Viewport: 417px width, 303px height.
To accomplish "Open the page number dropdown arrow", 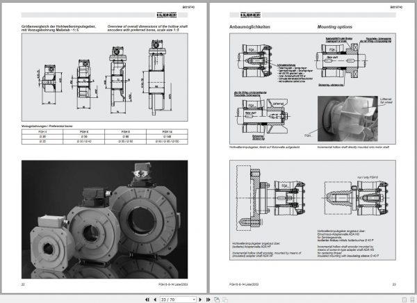I will (x=194, y=300).
